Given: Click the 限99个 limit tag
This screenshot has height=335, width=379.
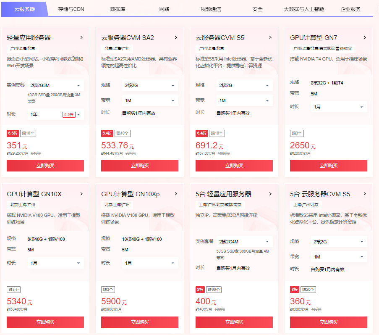Looking at the screenshot, I should [214, 290].
